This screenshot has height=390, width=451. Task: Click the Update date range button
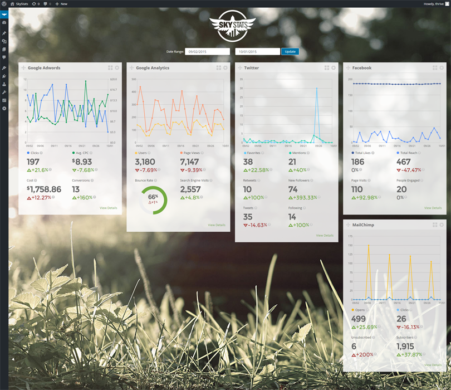point(290,51)
